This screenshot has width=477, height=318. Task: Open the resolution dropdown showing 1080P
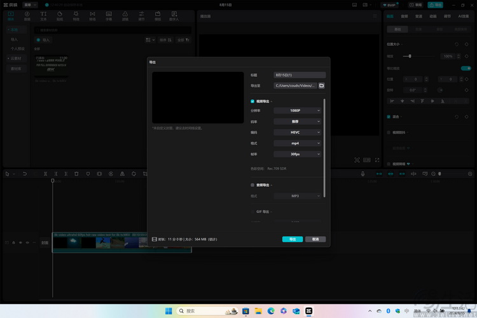[298, 110]
